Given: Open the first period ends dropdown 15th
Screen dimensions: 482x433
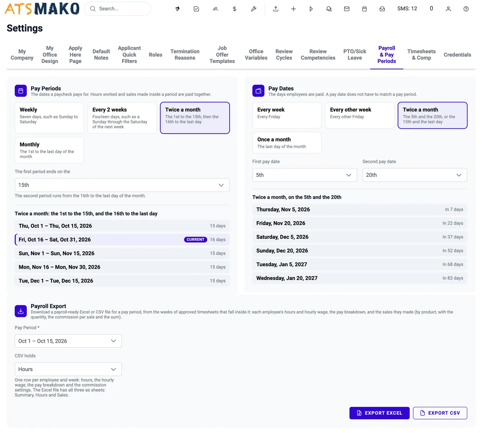Looking at the screenshot, I should point(122,185).
